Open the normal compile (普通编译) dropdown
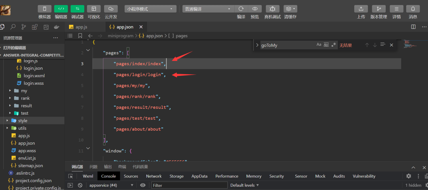 tap(208, 9)
